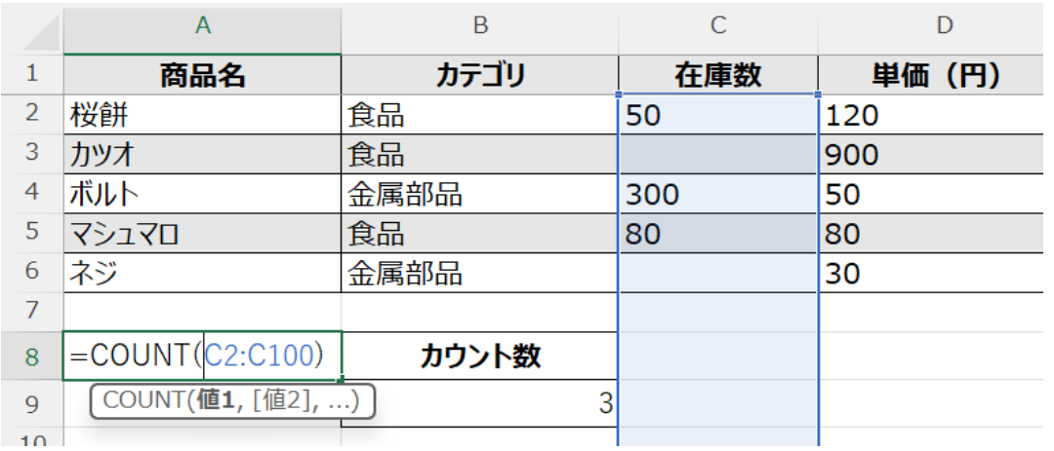This screenshot has width=1054, height=451.
Task: Click 値1 in the COUNT function tooltip
Action: (221, 399)
